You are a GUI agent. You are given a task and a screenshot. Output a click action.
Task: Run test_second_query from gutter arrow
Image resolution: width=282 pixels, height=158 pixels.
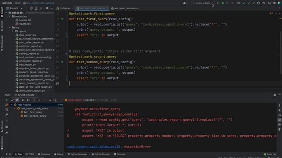pos(63,62)
